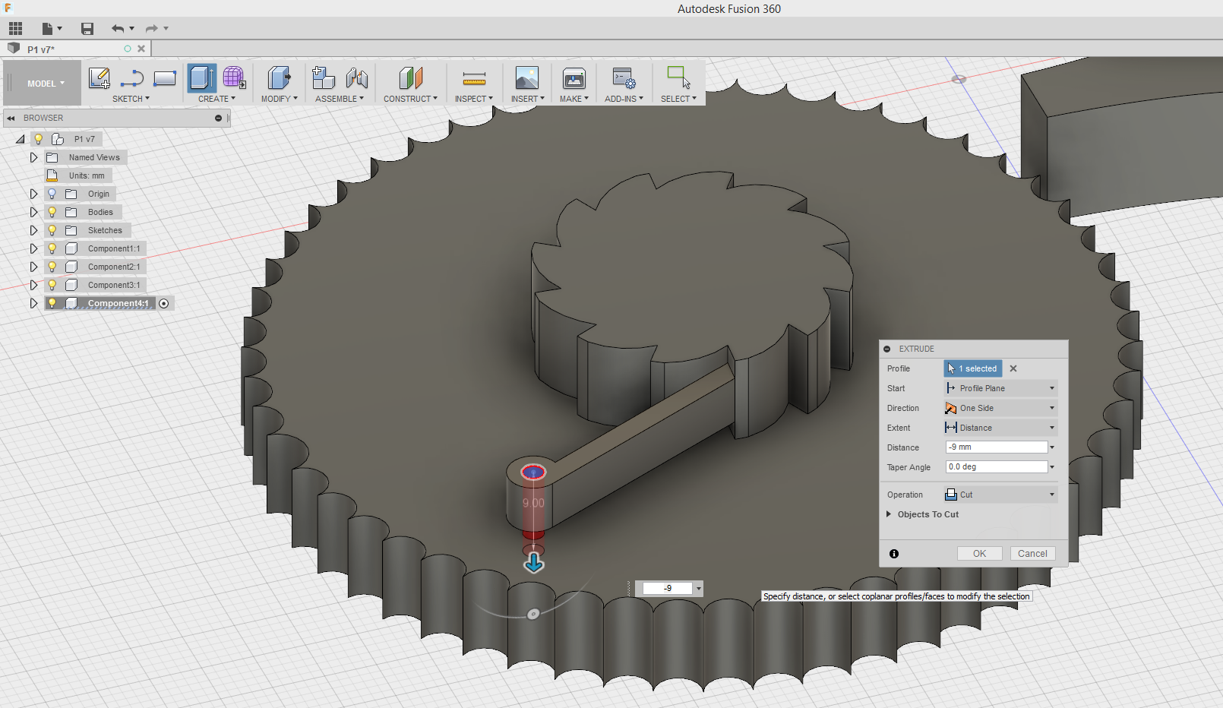Hide Component3:1 using its light bulb
The image size is (1223, 708).
click(x=52, y=285)
